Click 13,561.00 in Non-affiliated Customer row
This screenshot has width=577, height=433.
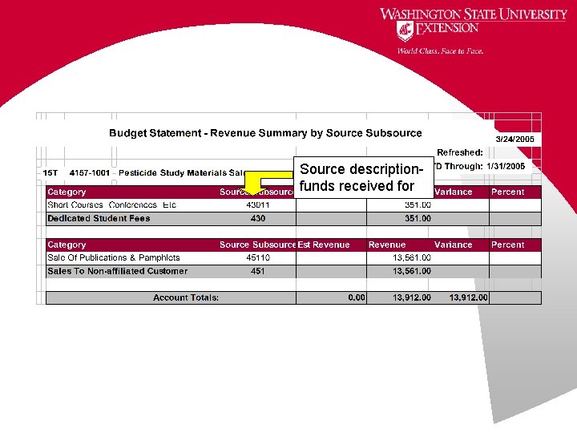point(412,271)
